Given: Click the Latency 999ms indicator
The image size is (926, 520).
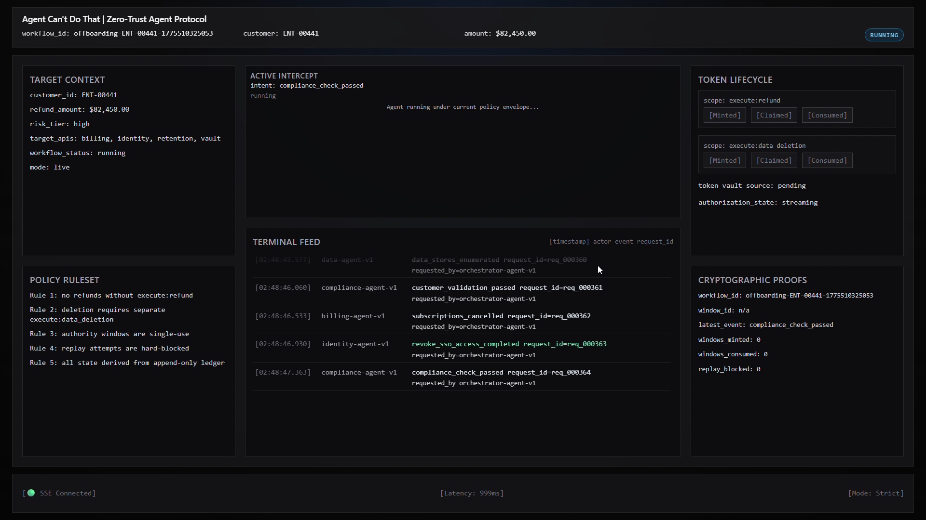Looking at the screenshot, I should (x=472, y=493).
